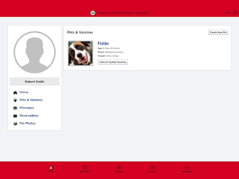This screenshot has width=239, height=179.
Task: Tap the Messages envelope icon in bottom bar
Action: click(187, 167)
